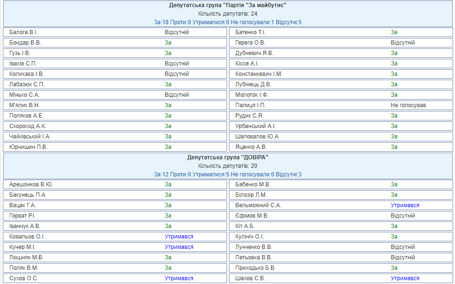Select deputy Кучер М.І.
Screen dimensions: 455x284
[x=22, y=247]
